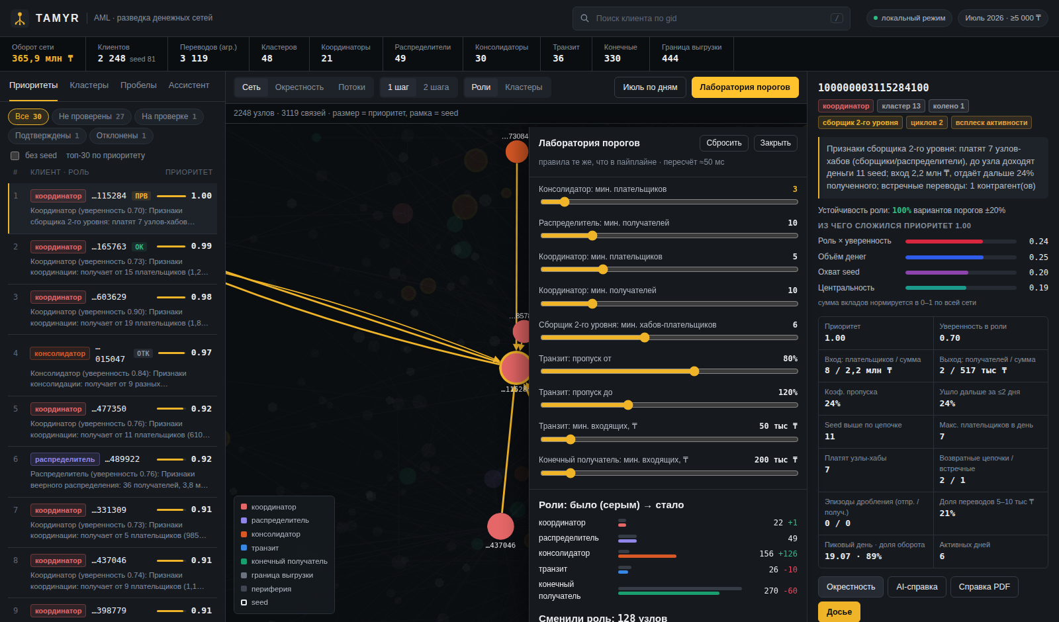Select the 'Все 30' filter chip

click(x=28, y=116)
